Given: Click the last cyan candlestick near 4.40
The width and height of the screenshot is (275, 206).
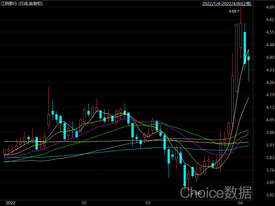Looking at the screenshot, I should 248,58.
